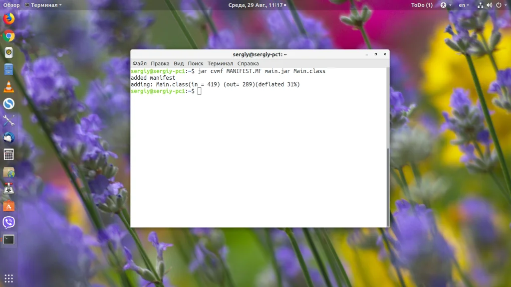Open the system tools wrench icon

[x=9, y=121]
